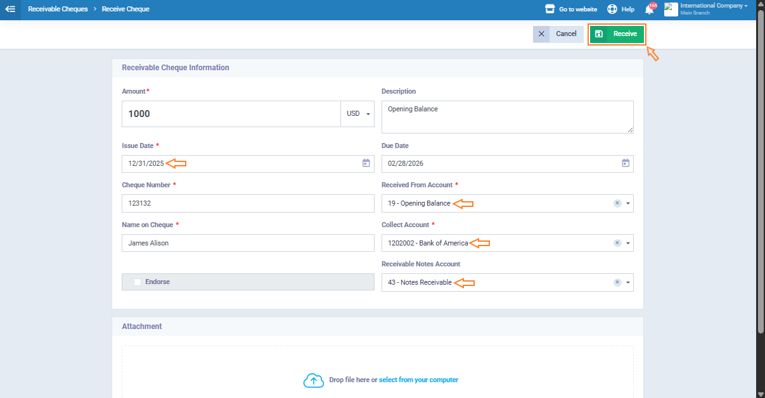Click the cloud upload icon
This screenshot has width=765, height=398.
point(313,380)
